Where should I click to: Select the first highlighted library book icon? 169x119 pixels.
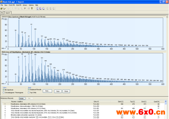click(38, 8)
